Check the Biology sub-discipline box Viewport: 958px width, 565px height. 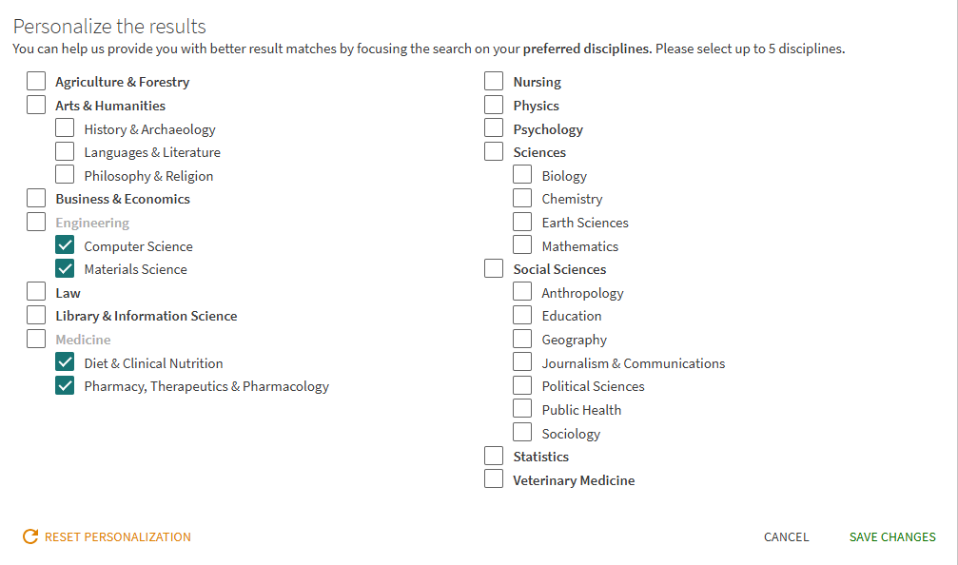(522, 175)
